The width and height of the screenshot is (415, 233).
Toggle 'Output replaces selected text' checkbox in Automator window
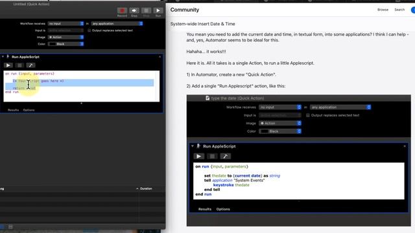point(89,30)
